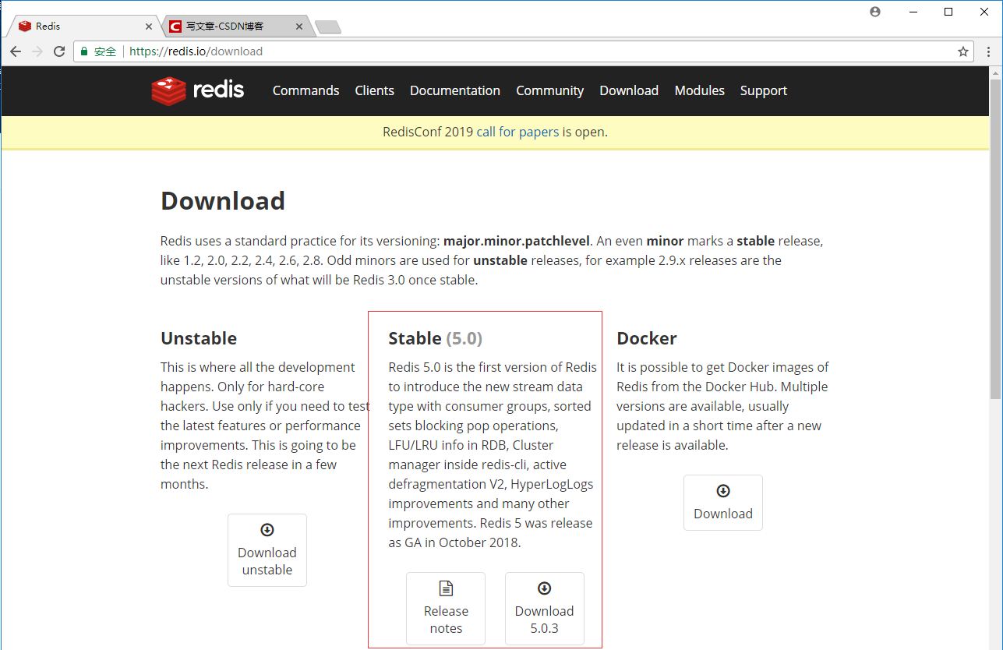
Task: Click the Release notes document icon
Action: (446, 588)
